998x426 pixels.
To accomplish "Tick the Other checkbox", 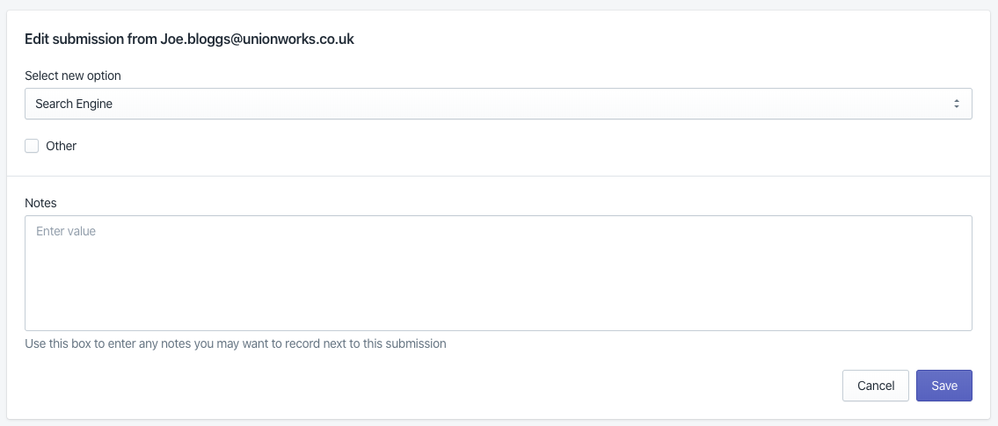I will tap(32, 146).
